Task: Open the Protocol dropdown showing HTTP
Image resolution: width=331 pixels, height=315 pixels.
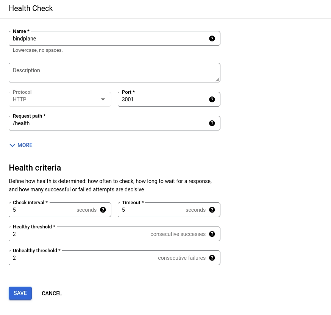Action: pos(57,99)
